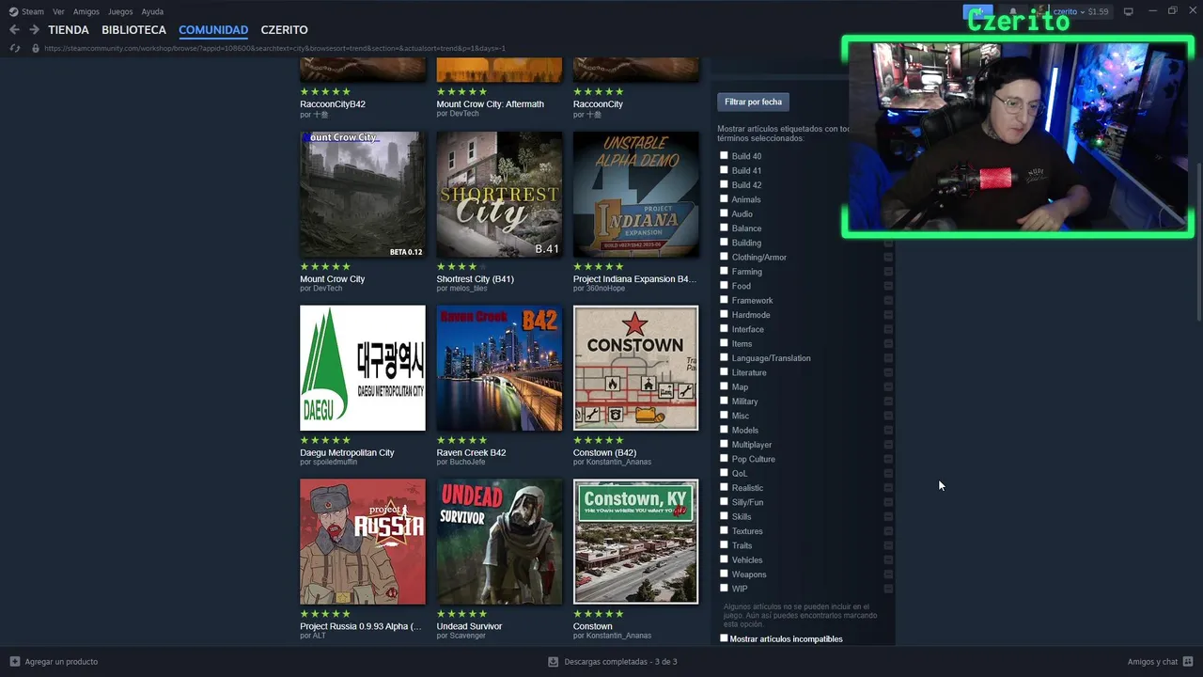The width and height of the screenshot is (1203, 677).
Task: Click the wallet balance $1.59
Action: 1098,11
